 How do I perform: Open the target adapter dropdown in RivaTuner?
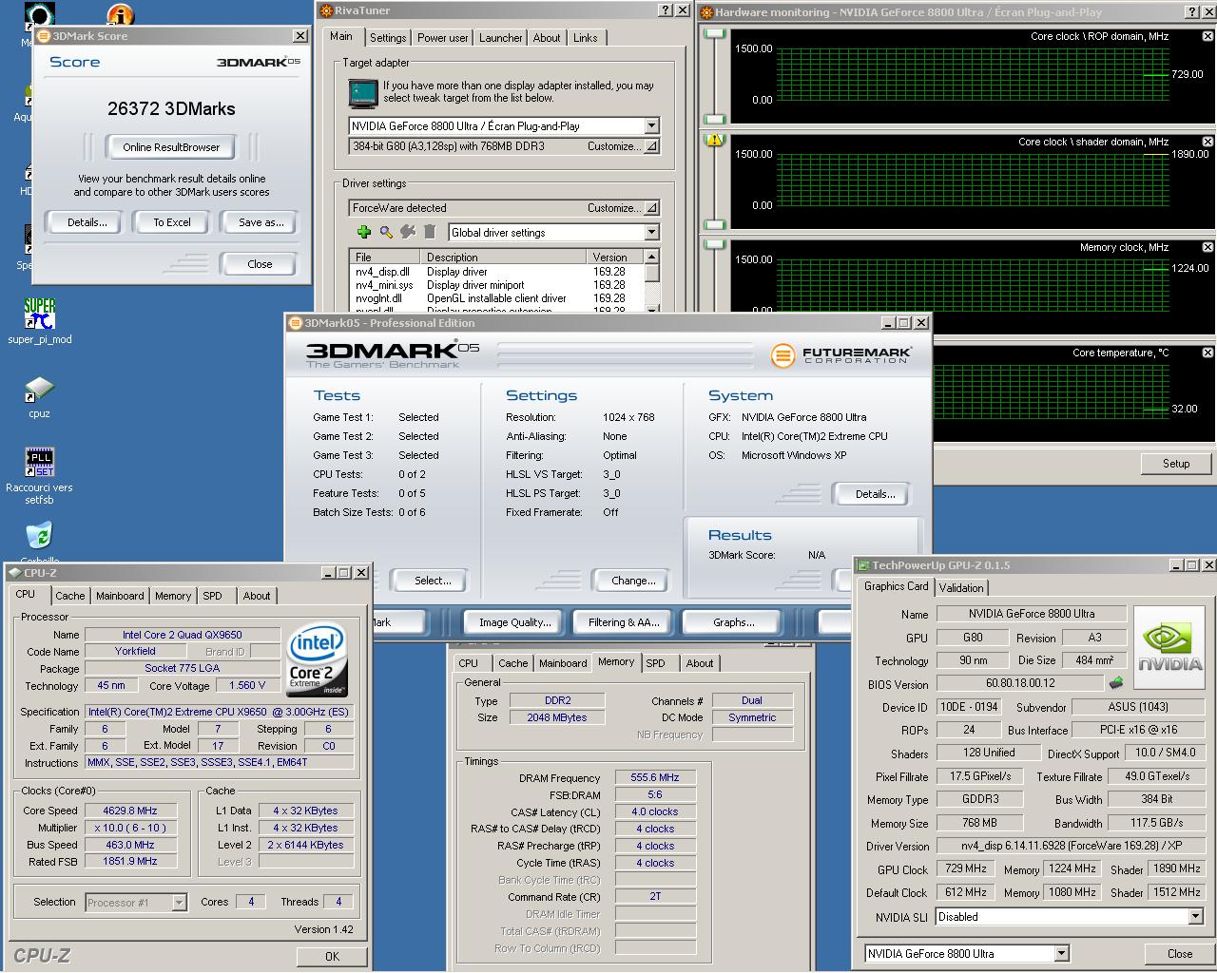651,125
